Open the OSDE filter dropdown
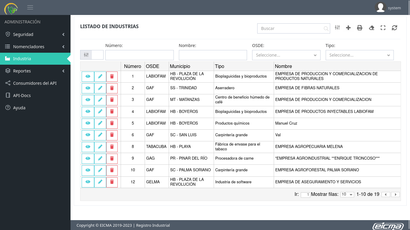 coord(286,55)
